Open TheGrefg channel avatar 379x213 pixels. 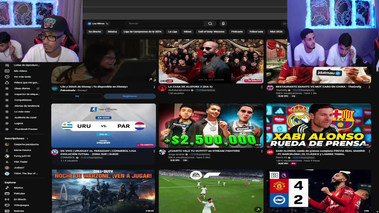click(x=270, y=88)
